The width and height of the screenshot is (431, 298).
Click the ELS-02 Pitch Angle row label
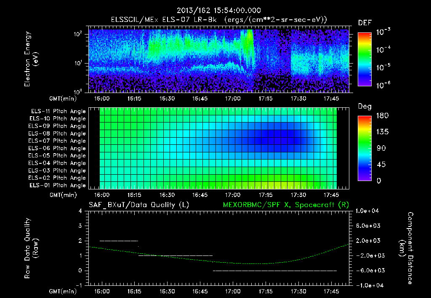[57, 178]
